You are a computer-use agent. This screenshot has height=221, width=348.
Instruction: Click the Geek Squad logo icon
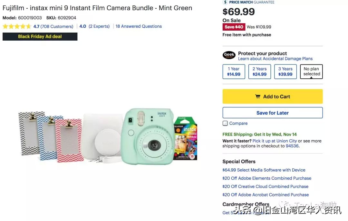229,55
